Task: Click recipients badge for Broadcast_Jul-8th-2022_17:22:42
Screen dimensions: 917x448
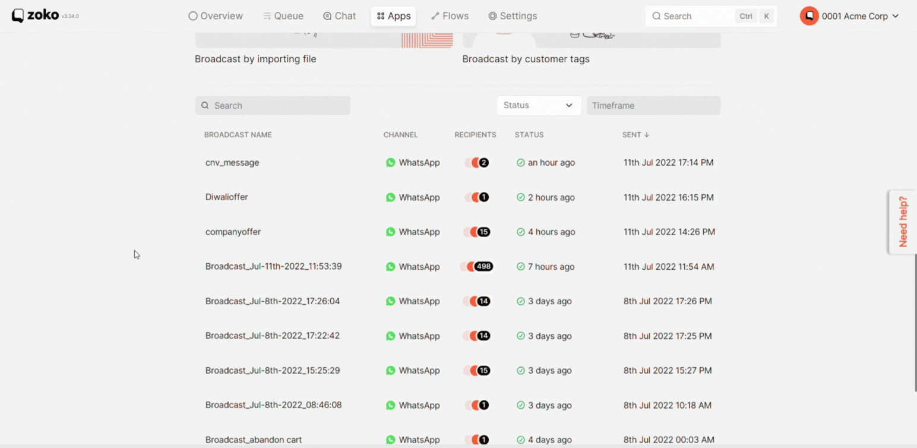Action: pyautogui.click(x=483, y=336)
